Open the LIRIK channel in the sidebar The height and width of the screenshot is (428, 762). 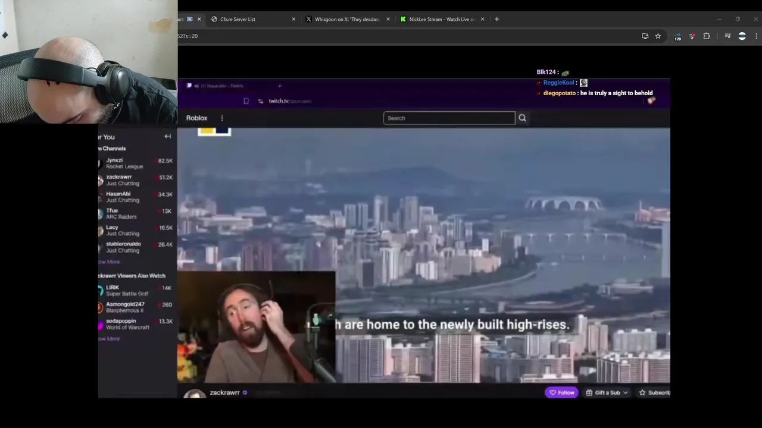coord(136,290)
